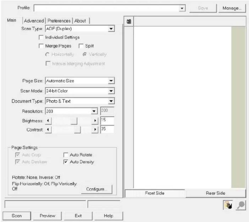This screenshot has height=222, width=249.
Task: Select the magnifier zoom tool icon
Action: [241, 205]
